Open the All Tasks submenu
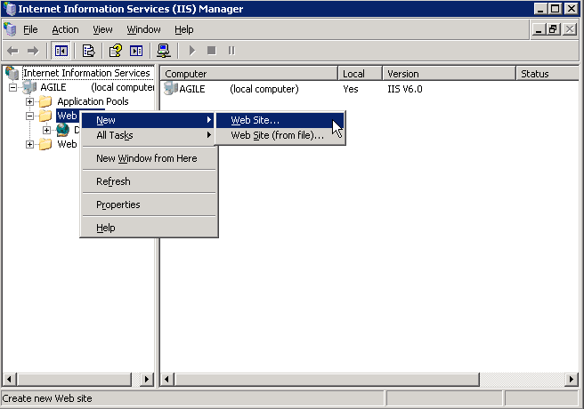The width and height of the screenshot is (584, 409). (x=149, y=135)
